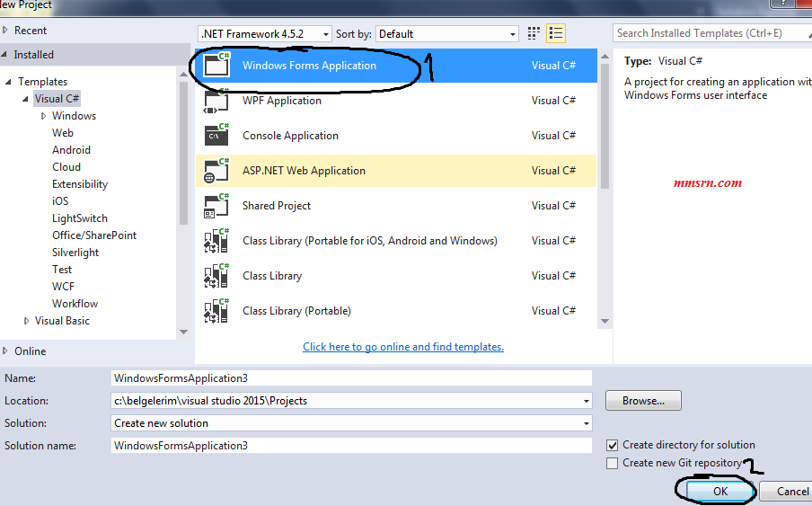Viewport: 812px width, 506px height.
Task: Select the WCF template category
Action: 63,287
